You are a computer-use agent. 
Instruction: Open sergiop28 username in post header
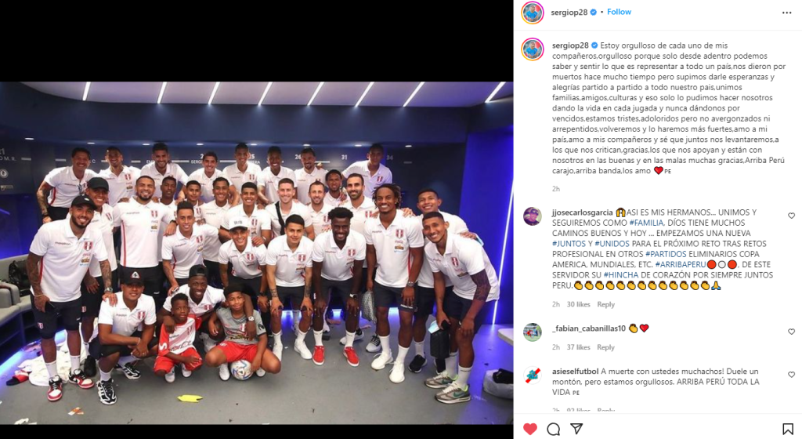tap(569, 13)
